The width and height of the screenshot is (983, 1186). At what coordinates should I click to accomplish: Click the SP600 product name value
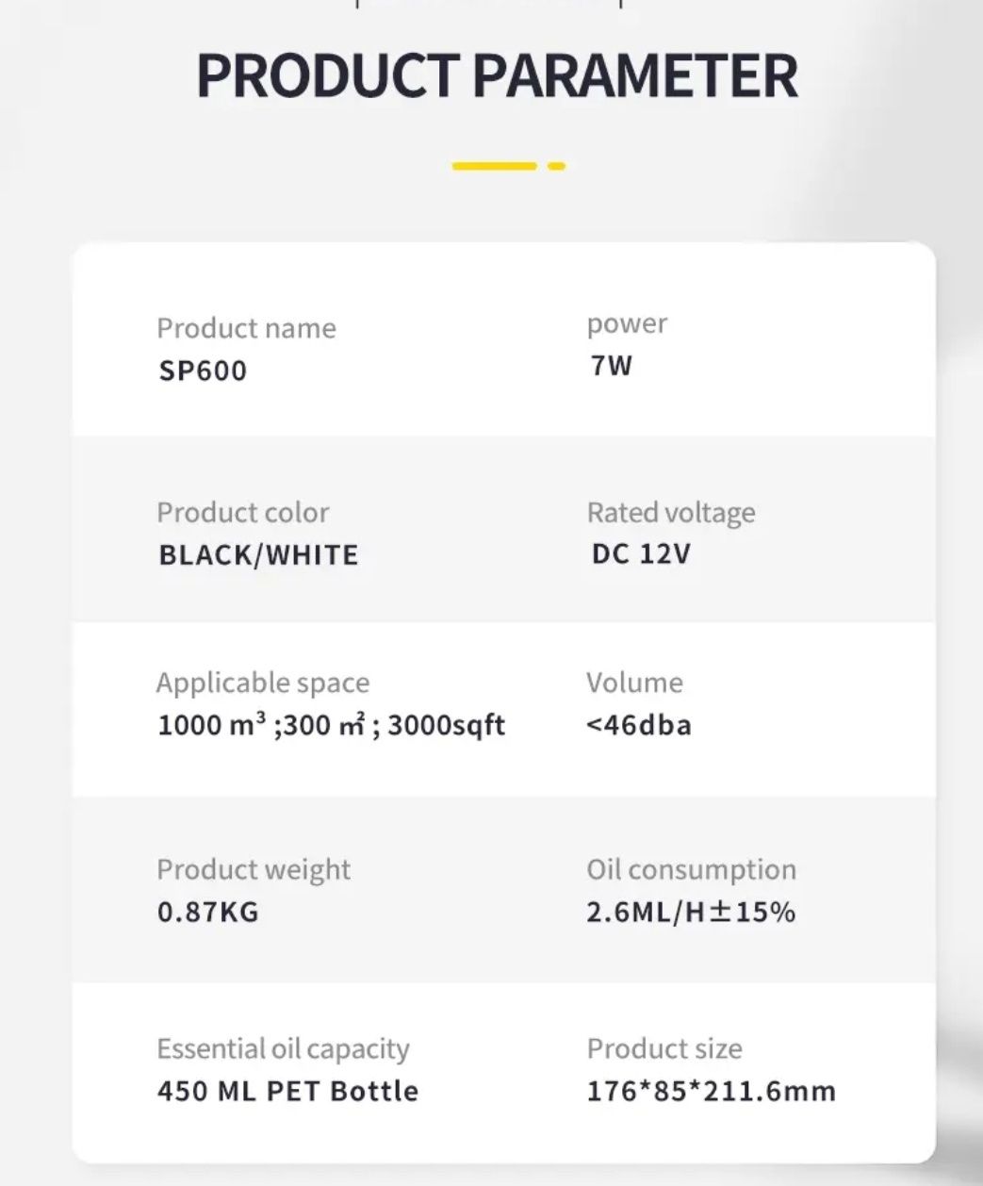[203, 371]
